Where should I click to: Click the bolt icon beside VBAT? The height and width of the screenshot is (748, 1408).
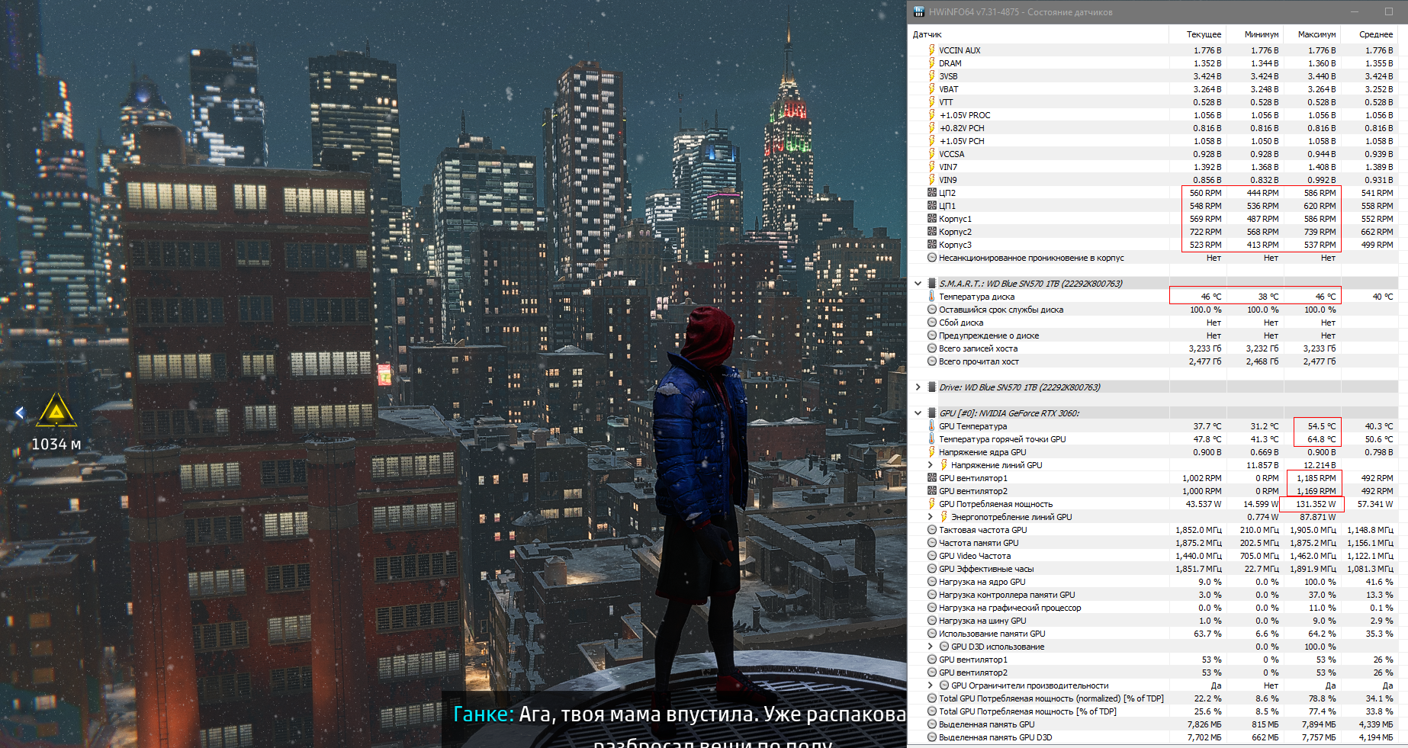coord(931,89)
